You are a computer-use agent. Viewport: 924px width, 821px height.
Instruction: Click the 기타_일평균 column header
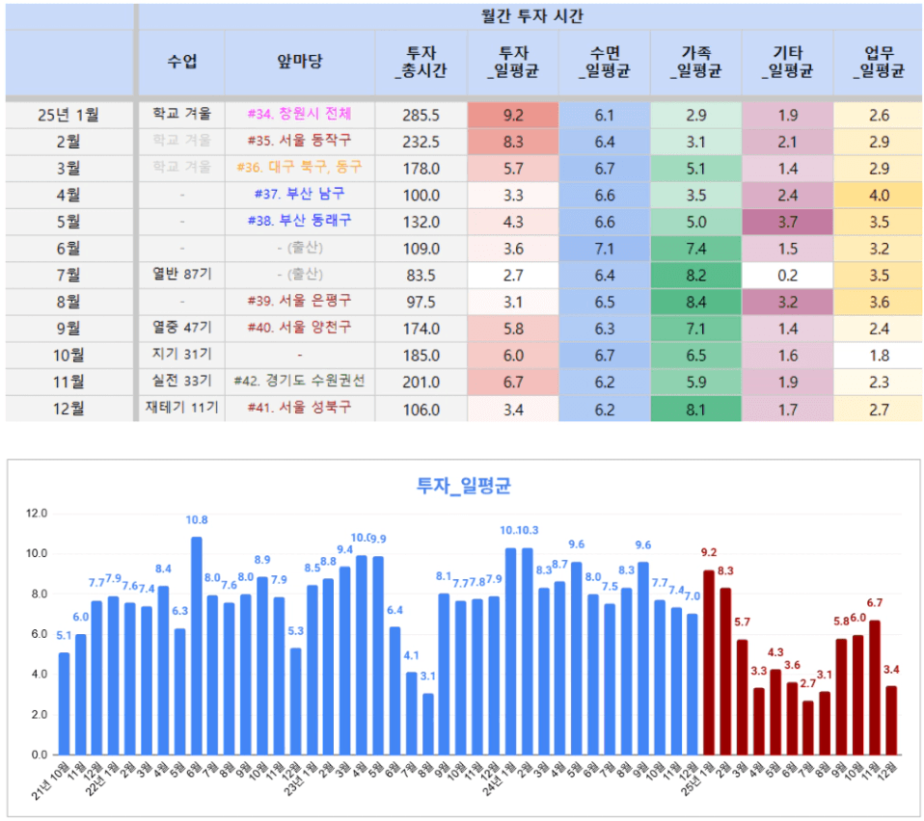[787, 62]
